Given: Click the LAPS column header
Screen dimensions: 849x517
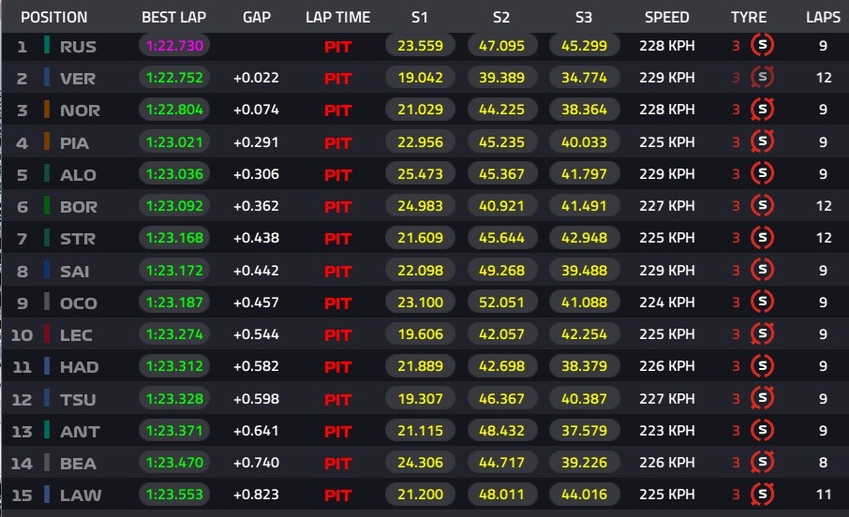Looking at the screenshot, I should 823,17.
